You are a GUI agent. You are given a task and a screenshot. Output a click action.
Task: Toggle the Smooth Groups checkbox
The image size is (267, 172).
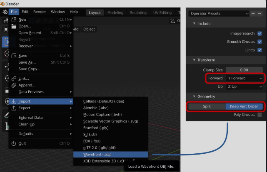point(260,42)
